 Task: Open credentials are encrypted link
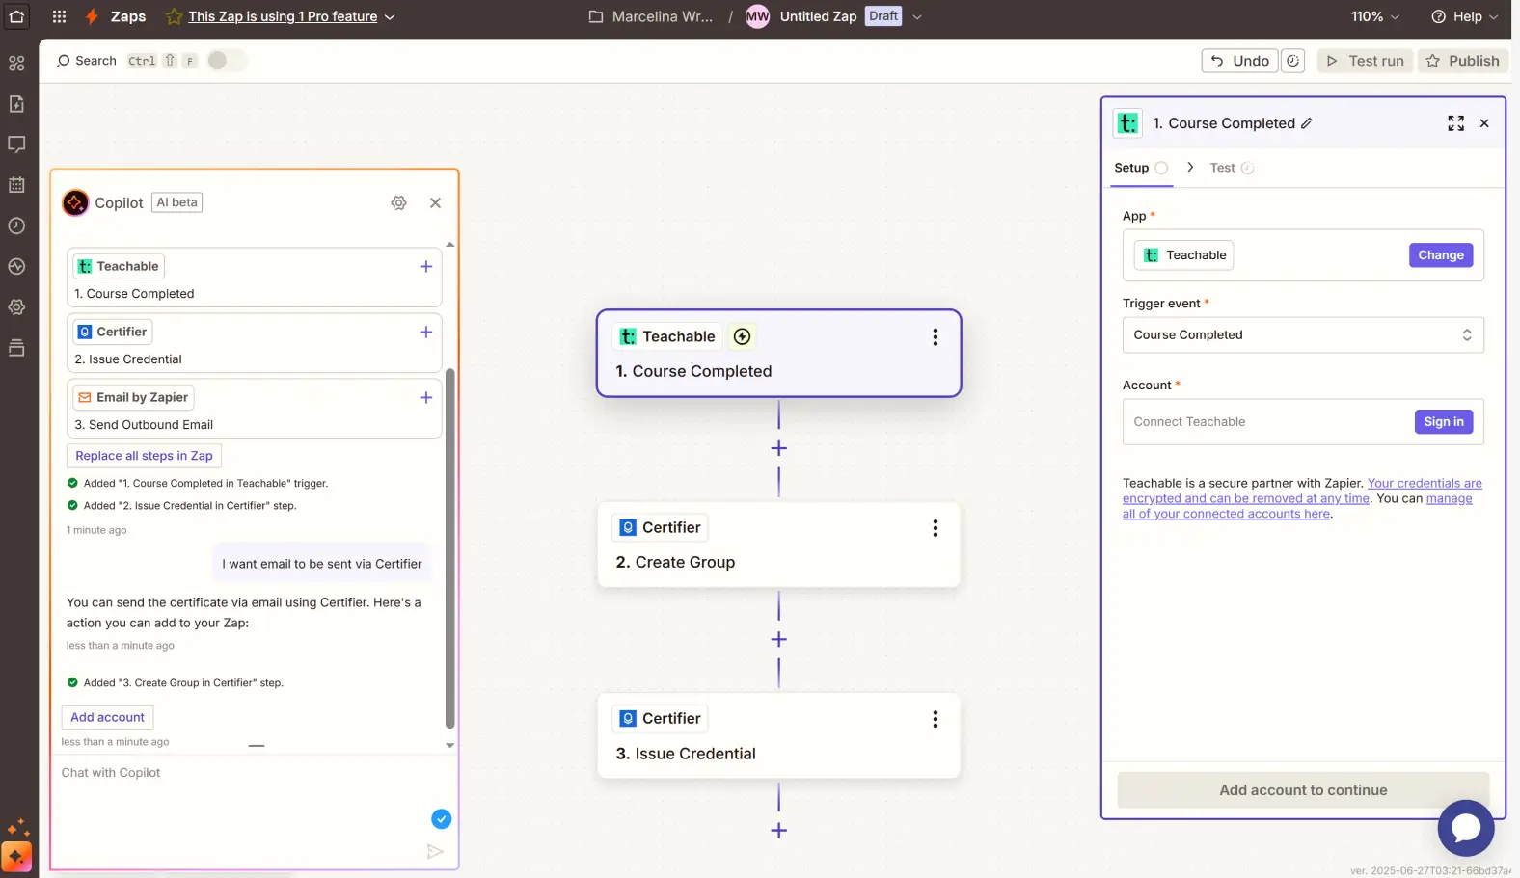(1302, 491)
